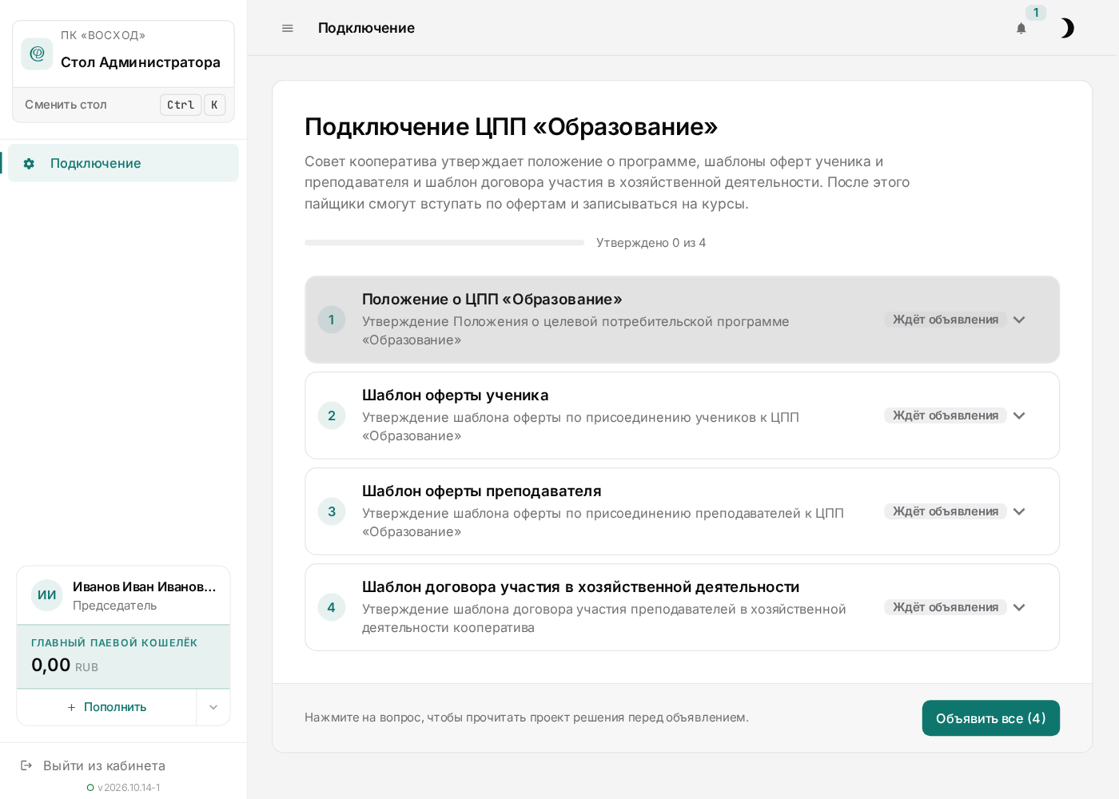This screenshot has width=1119, height=799.
Task: Click the approval progress bar
Action: tap(444, 243)
